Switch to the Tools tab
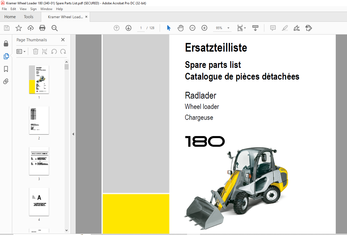The width and height of the screenshot is (347, 235). click(28, 17)
